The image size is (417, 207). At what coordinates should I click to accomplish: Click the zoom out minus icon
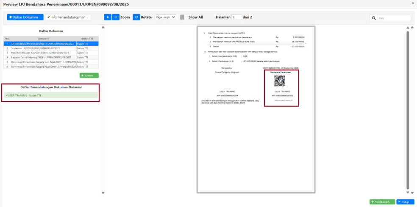tap(116, 17)
